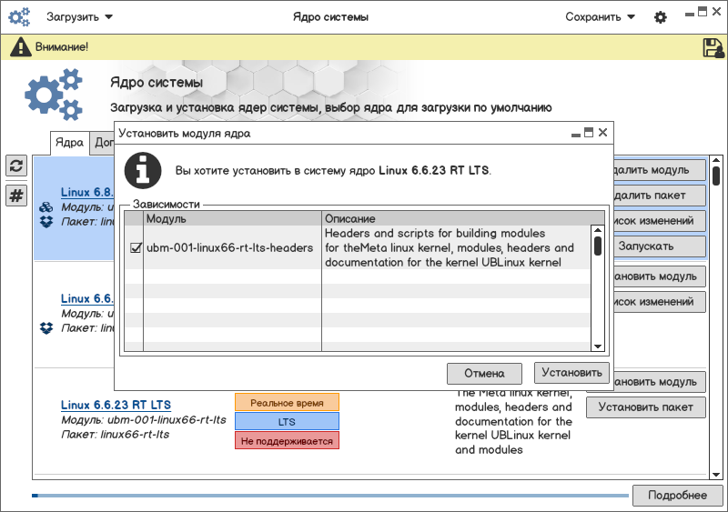
Task: Click the info icon in install dialog
Action: 143,170
